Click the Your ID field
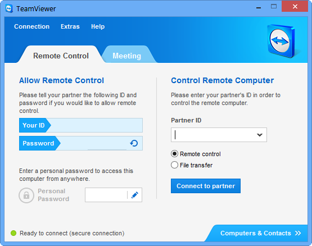 click(81, 125)
